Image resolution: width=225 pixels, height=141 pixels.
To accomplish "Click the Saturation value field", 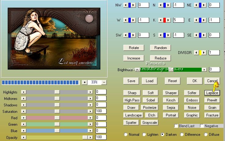I will point(101,111).
